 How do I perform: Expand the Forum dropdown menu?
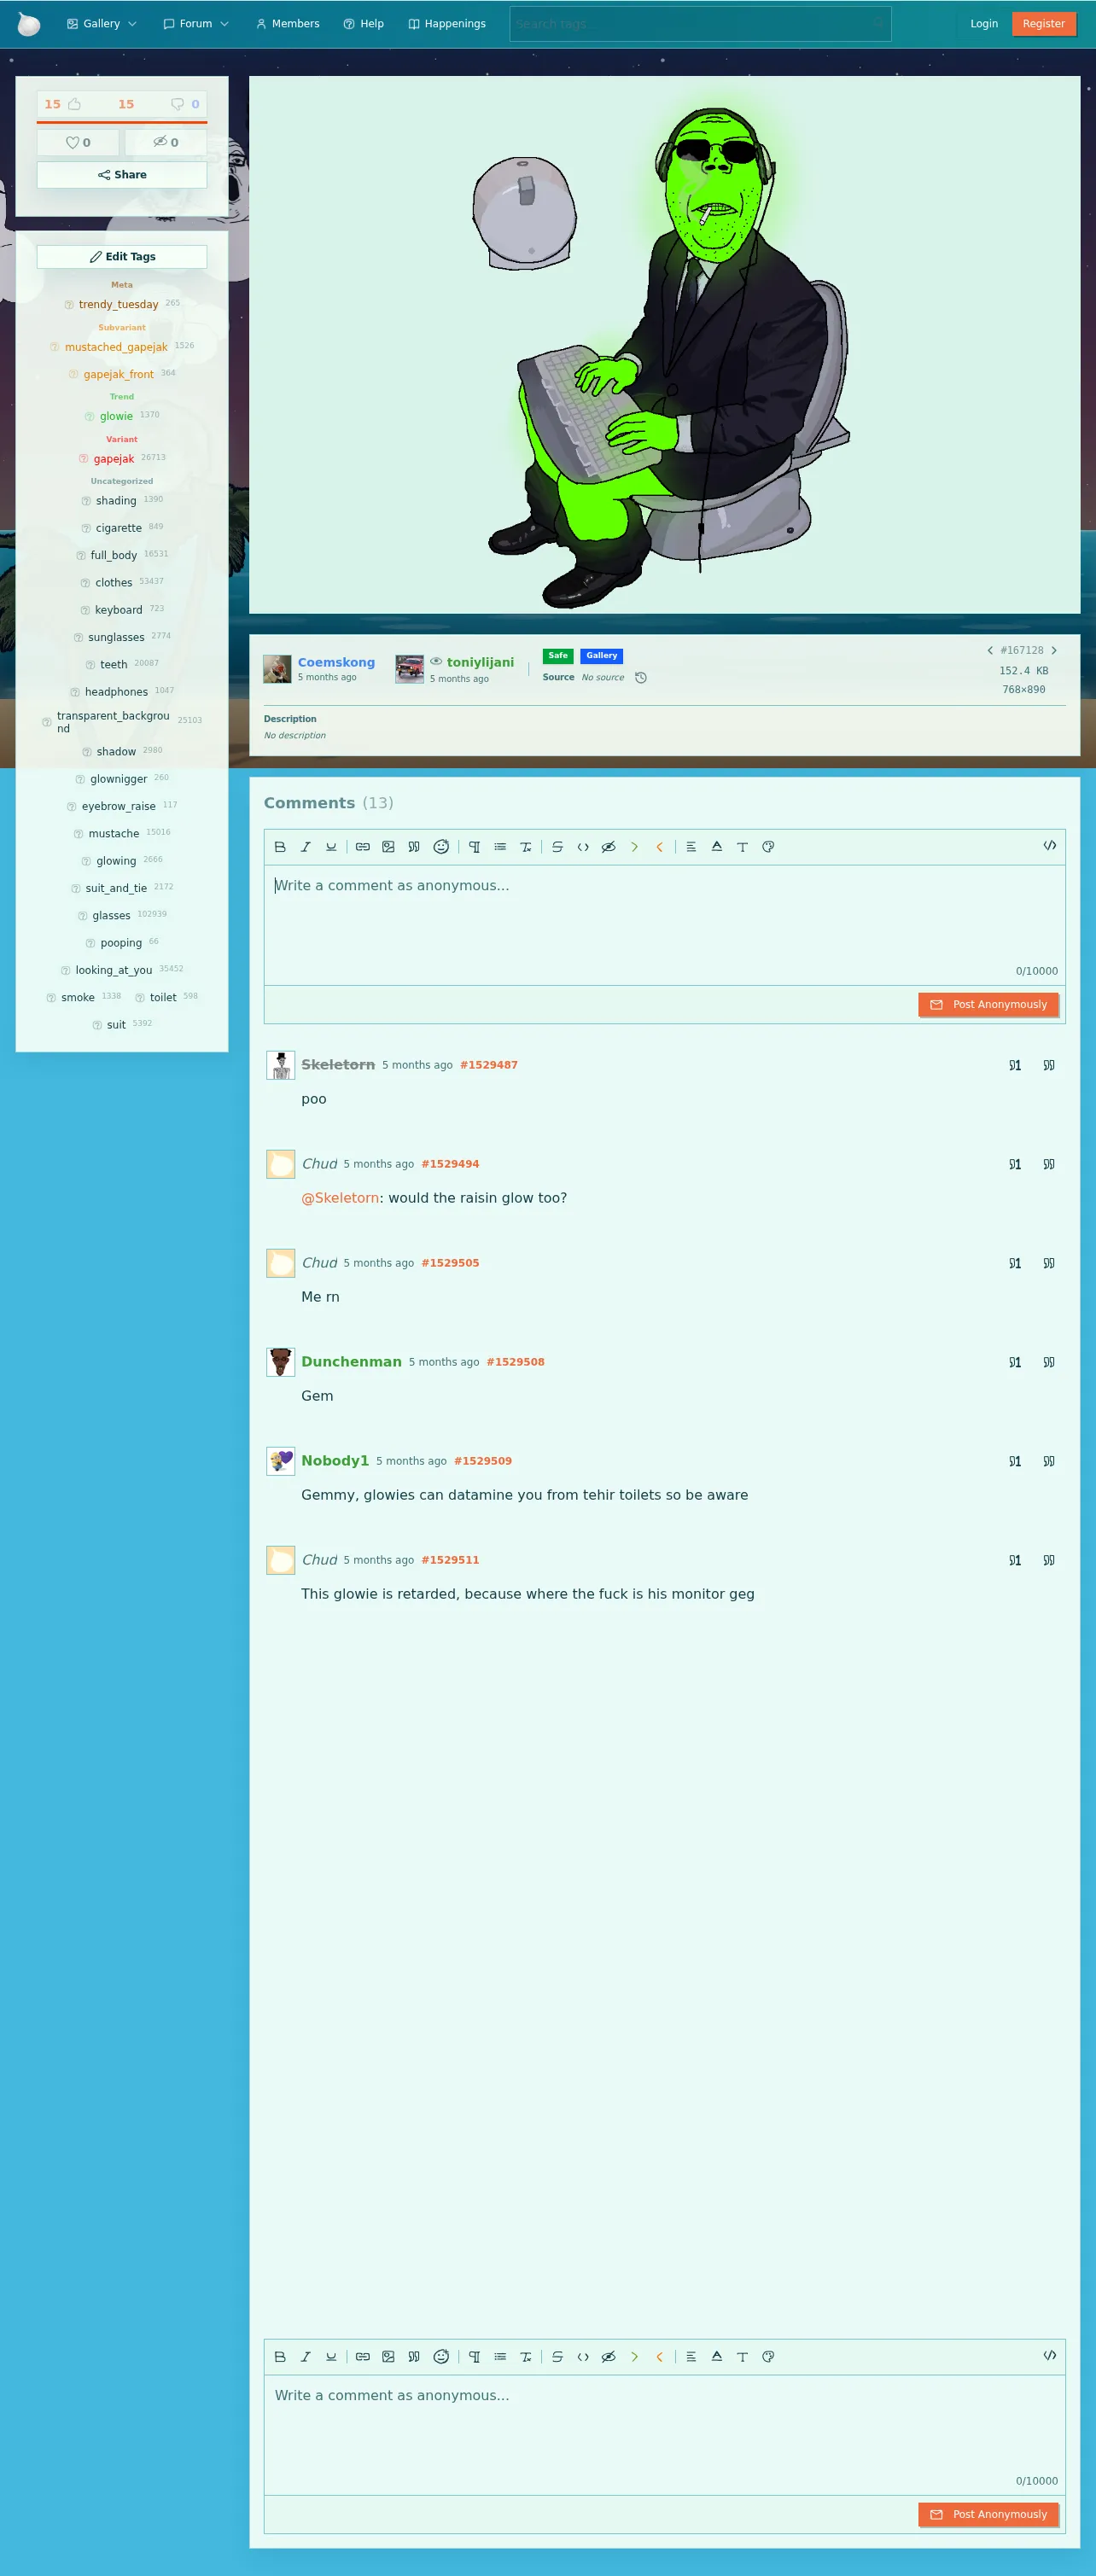196,24
